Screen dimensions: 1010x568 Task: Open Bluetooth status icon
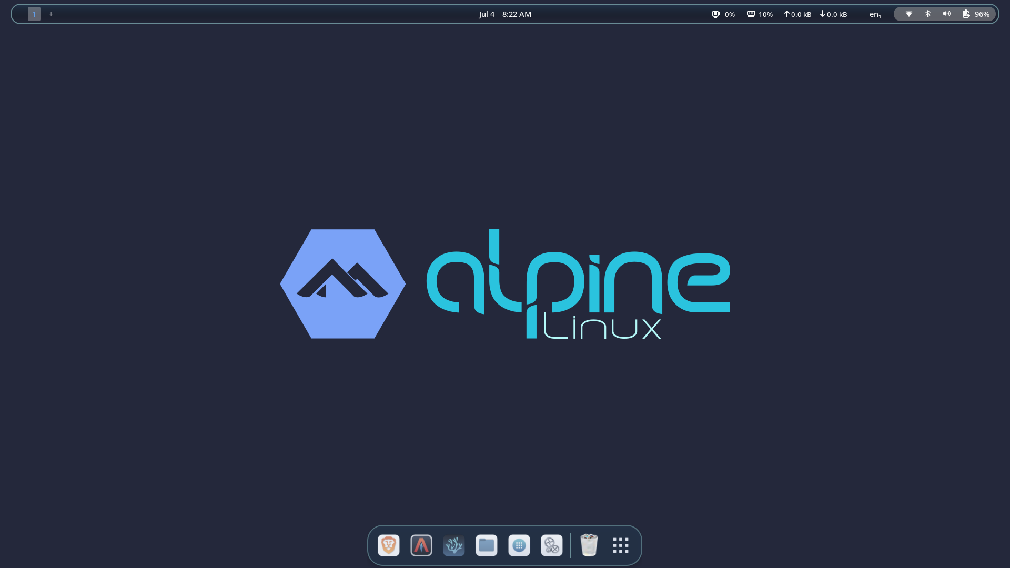pyautogui.click(x=928, y=14)
